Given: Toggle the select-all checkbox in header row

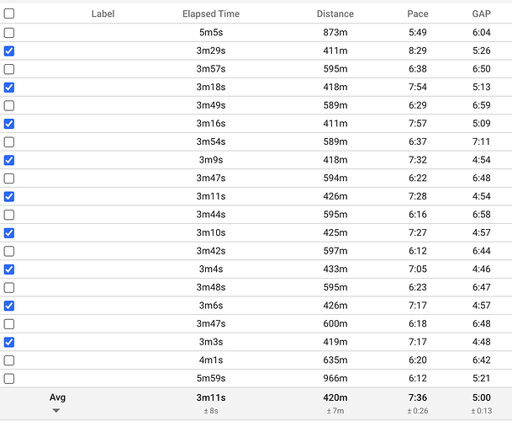Looking at the screenshot, I should click(x=8, y=13).
